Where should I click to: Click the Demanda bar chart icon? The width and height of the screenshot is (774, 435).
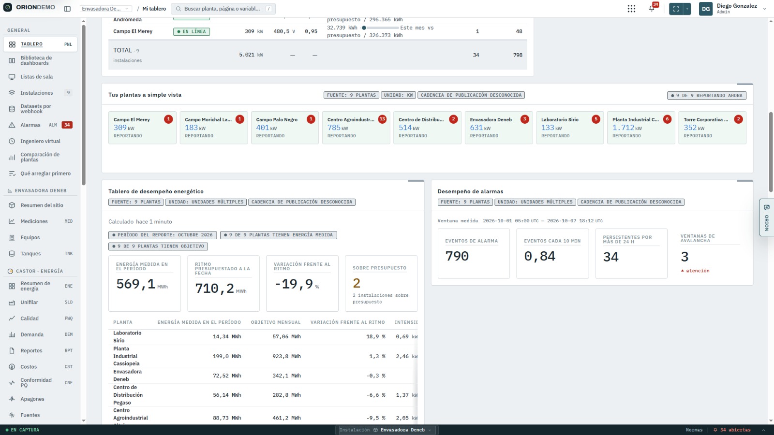[x=12, y=334]
